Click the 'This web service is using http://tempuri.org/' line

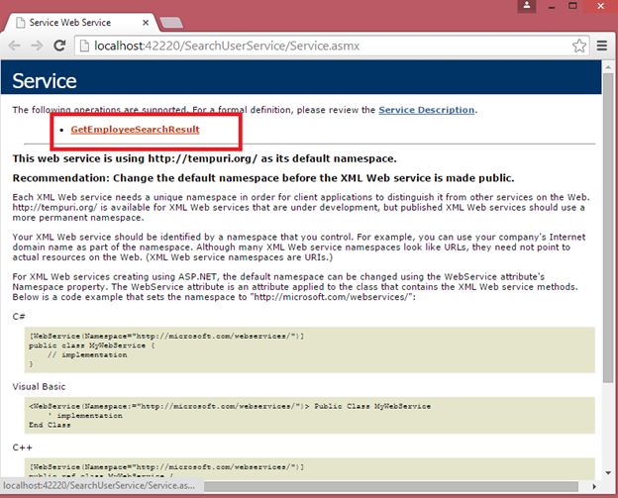(x=204, y=158)
